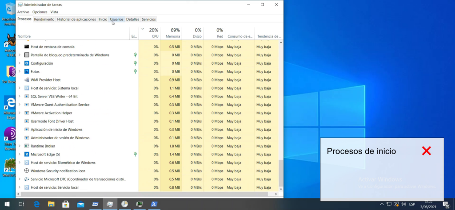This screenshot has width=455, height=210.
Task: Sort processes by the Memoria column
Action: (x=171, y=33)
